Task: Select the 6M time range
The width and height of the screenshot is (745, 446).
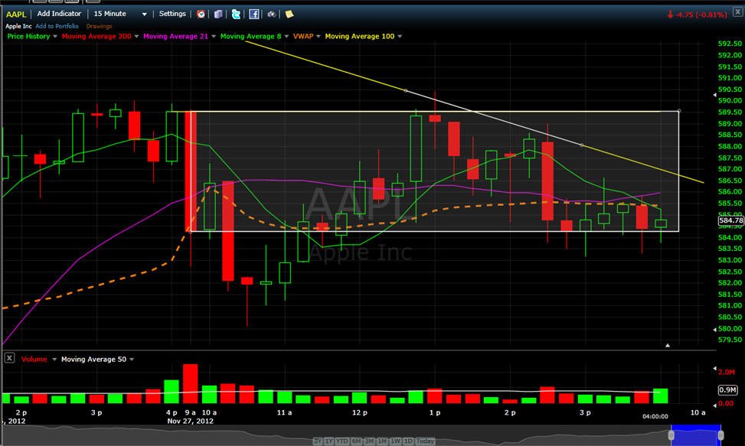Action: pyautogui.click(x=356, y=441)
